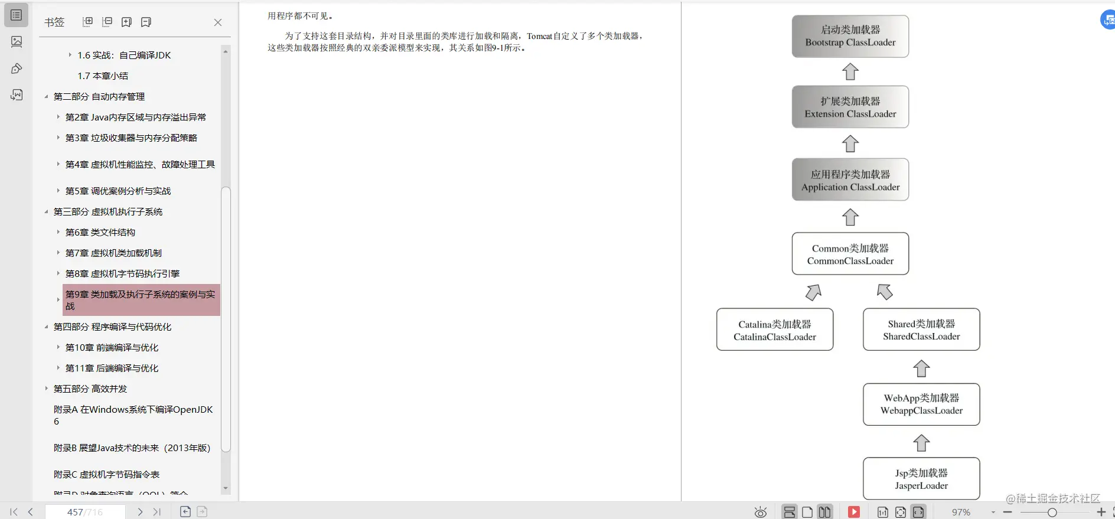The height and width of the screenshot is (519, 1115).
Task: Expand the 第3章 垃圾收集器 bookmark
Action: (x=58, y=138)
